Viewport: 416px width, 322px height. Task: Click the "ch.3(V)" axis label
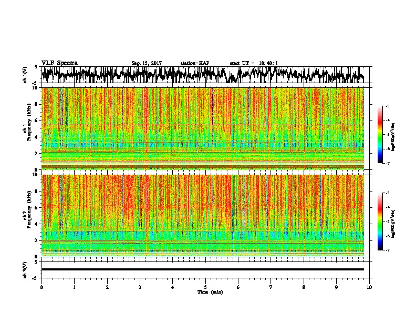coord(25,270)
